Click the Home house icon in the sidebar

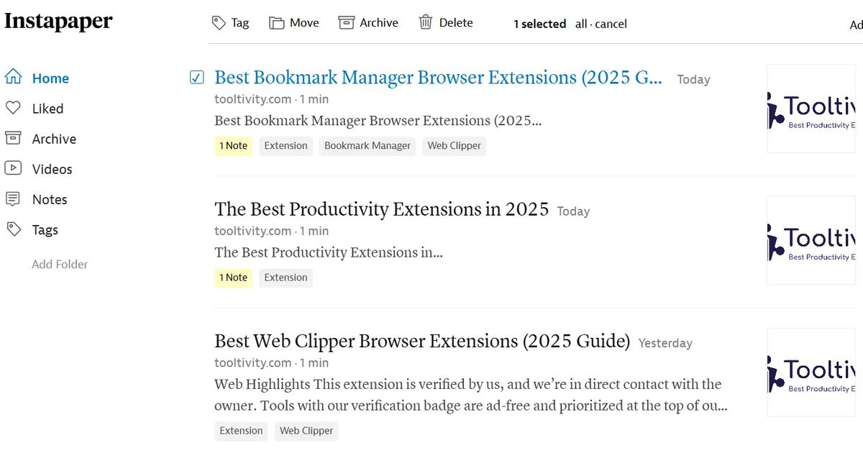[13, 77]
